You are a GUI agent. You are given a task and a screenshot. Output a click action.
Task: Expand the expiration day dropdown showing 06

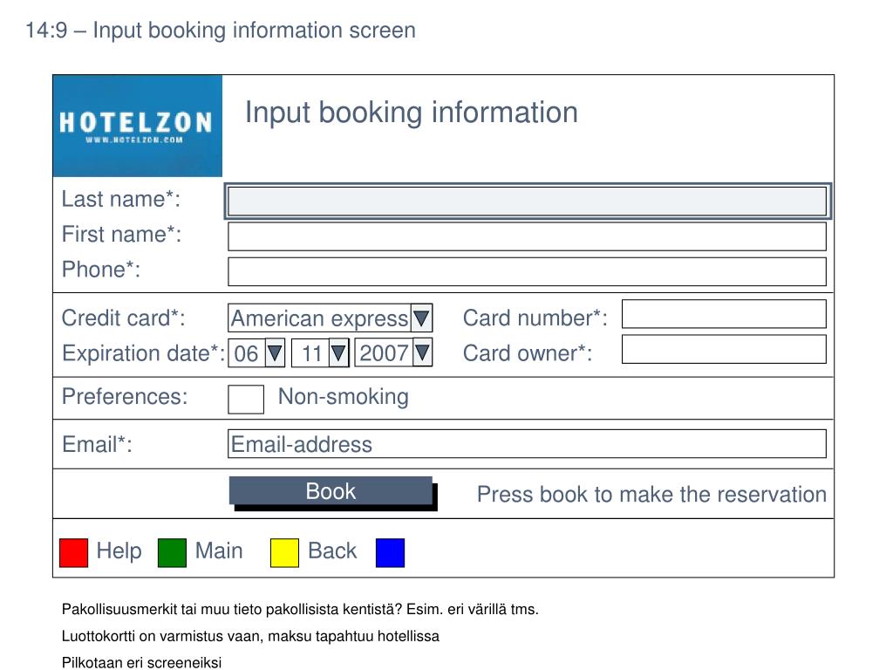256,352
